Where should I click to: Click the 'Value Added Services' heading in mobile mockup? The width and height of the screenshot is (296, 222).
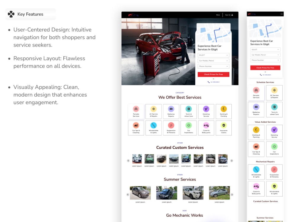pyautogui.click(x=265, y=122)
